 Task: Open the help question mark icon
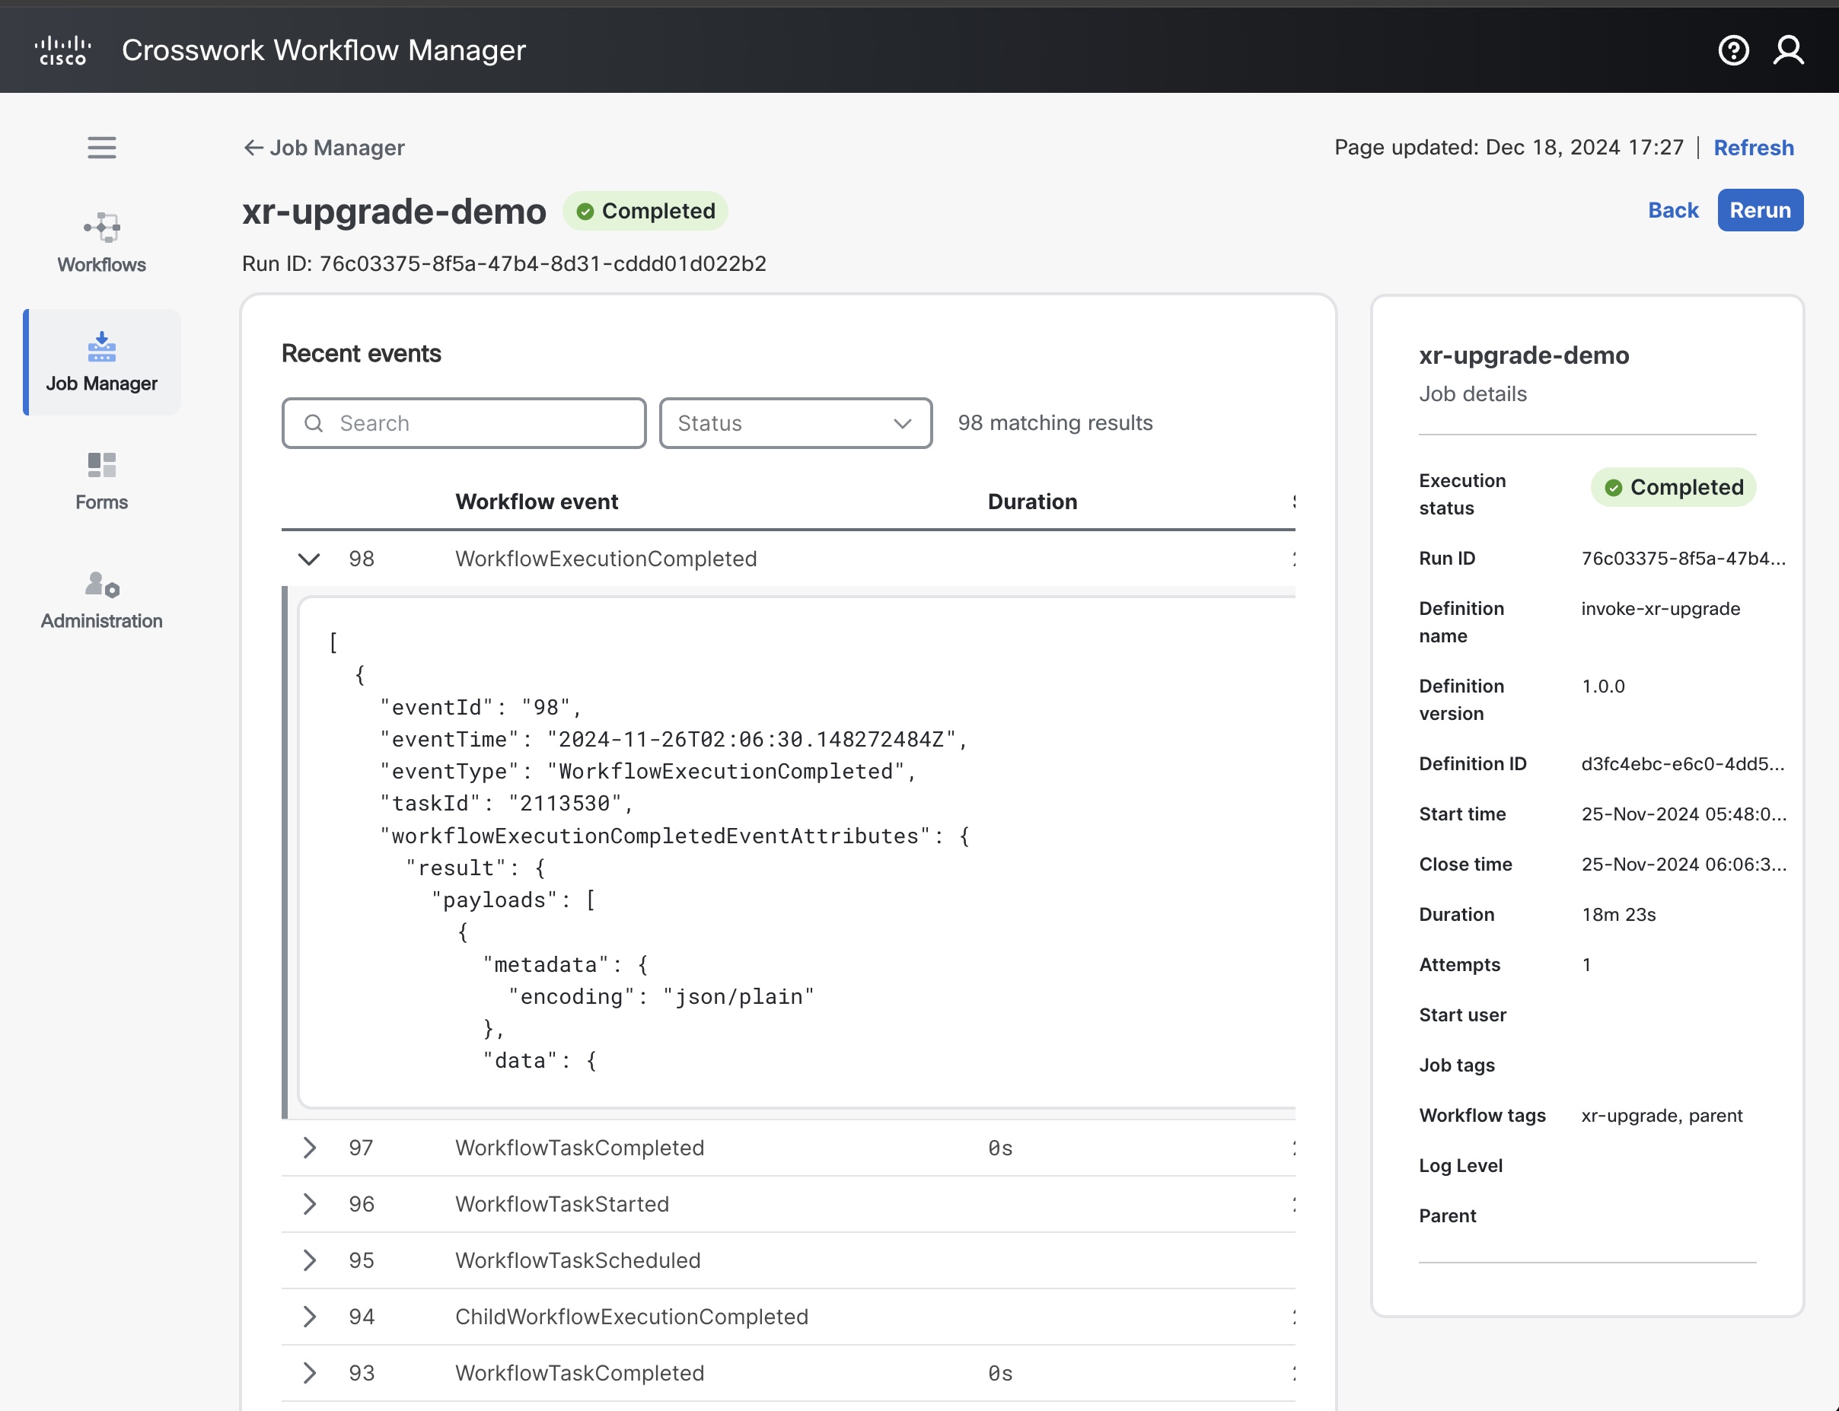tap(1733, 50)
